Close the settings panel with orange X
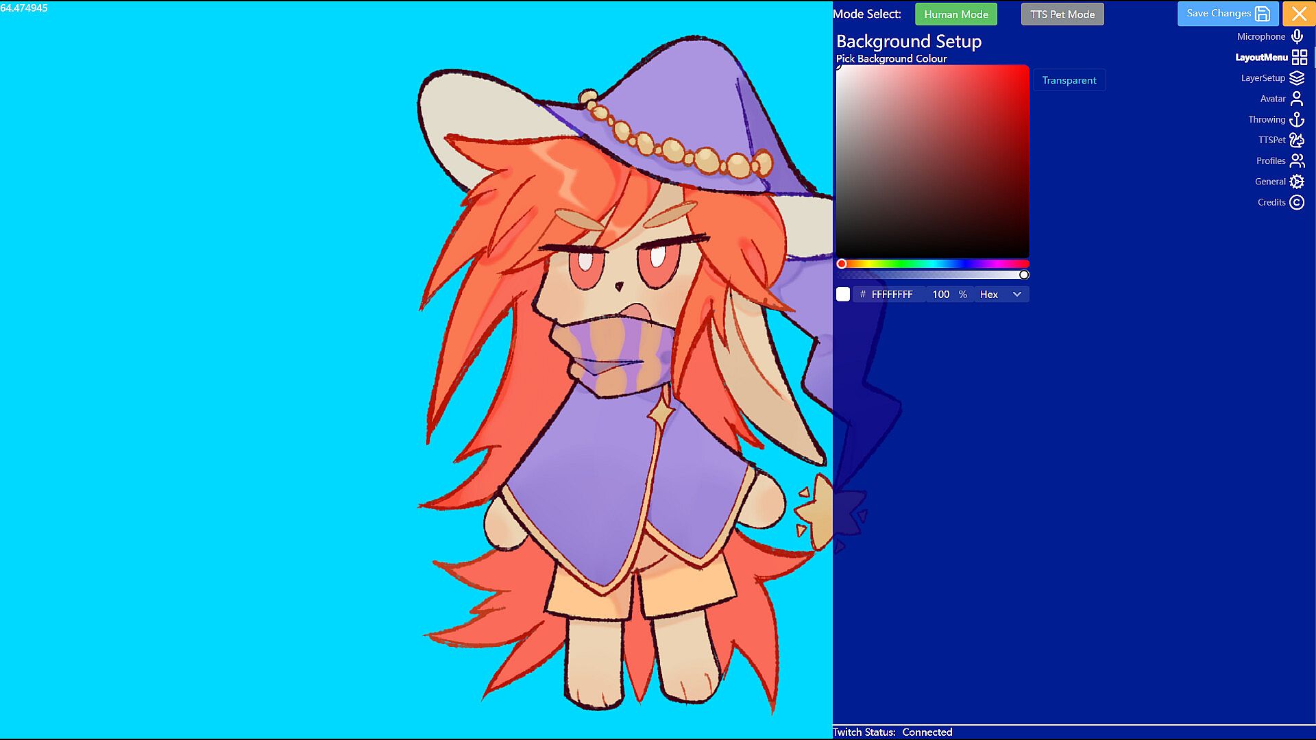The height and width of the screenshot is (740, 1316). click(x=1299, y=14)
